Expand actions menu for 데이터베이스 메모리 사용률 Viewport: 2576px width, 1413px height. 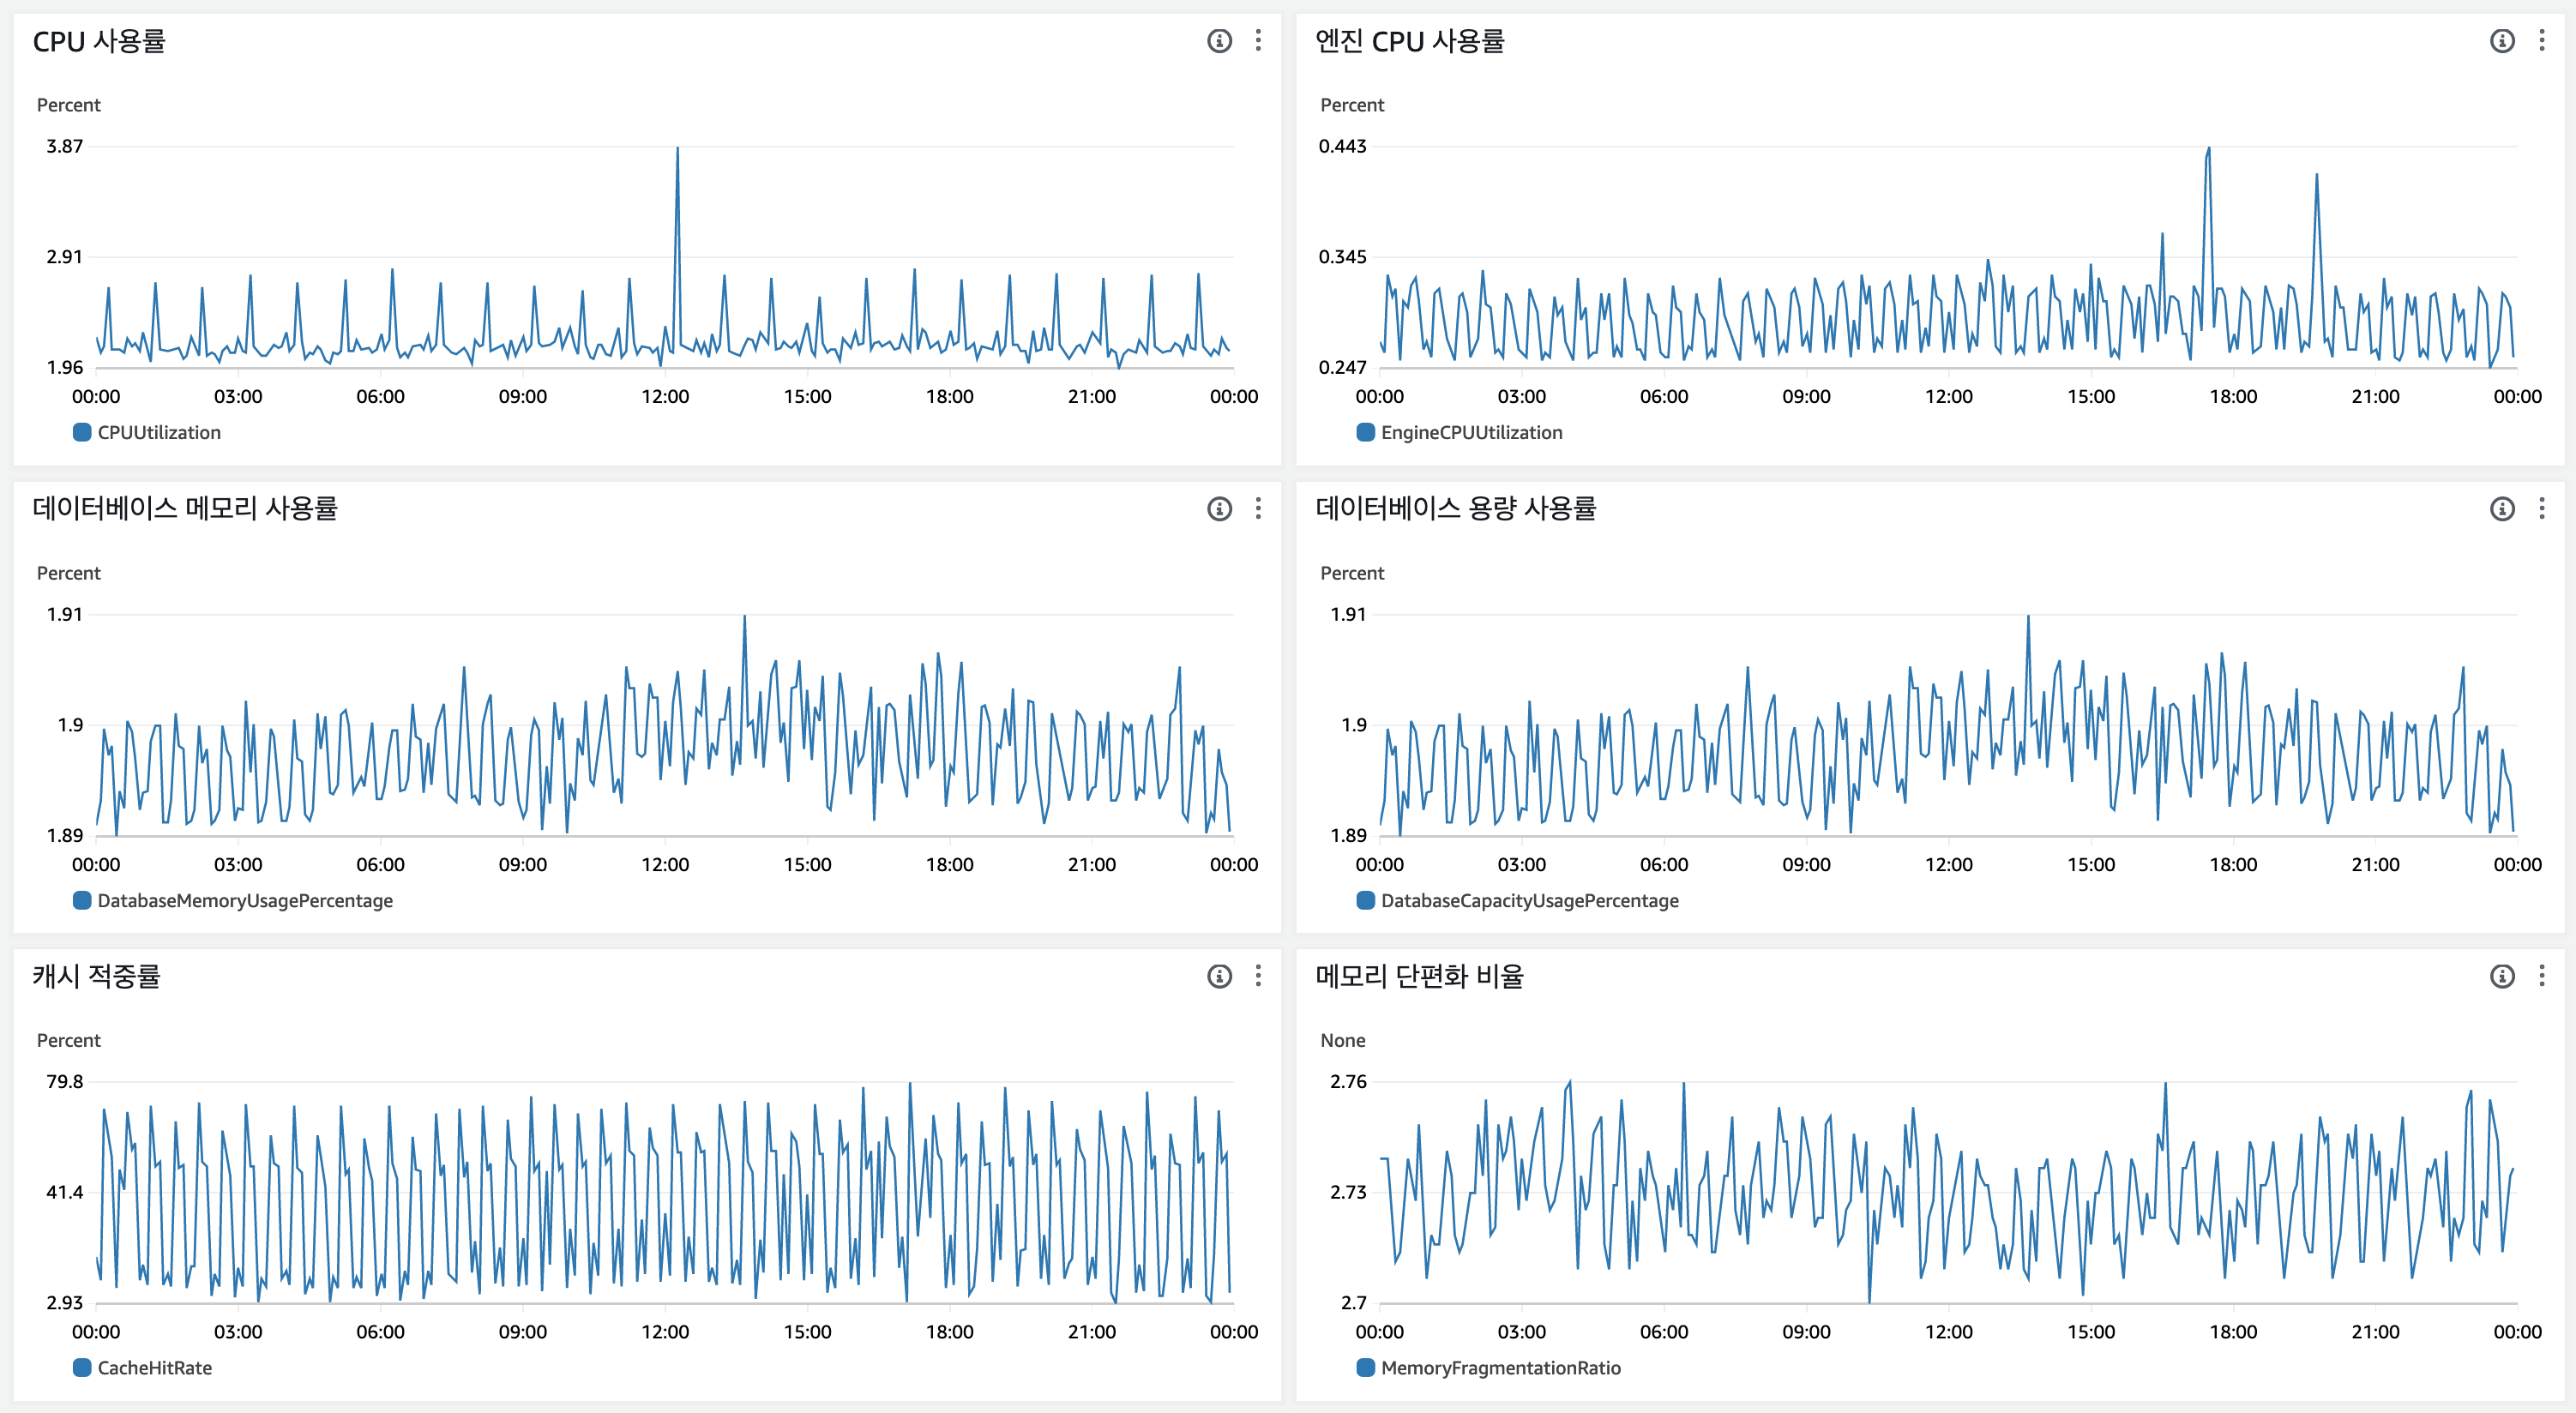click(x=1258, y=509)
